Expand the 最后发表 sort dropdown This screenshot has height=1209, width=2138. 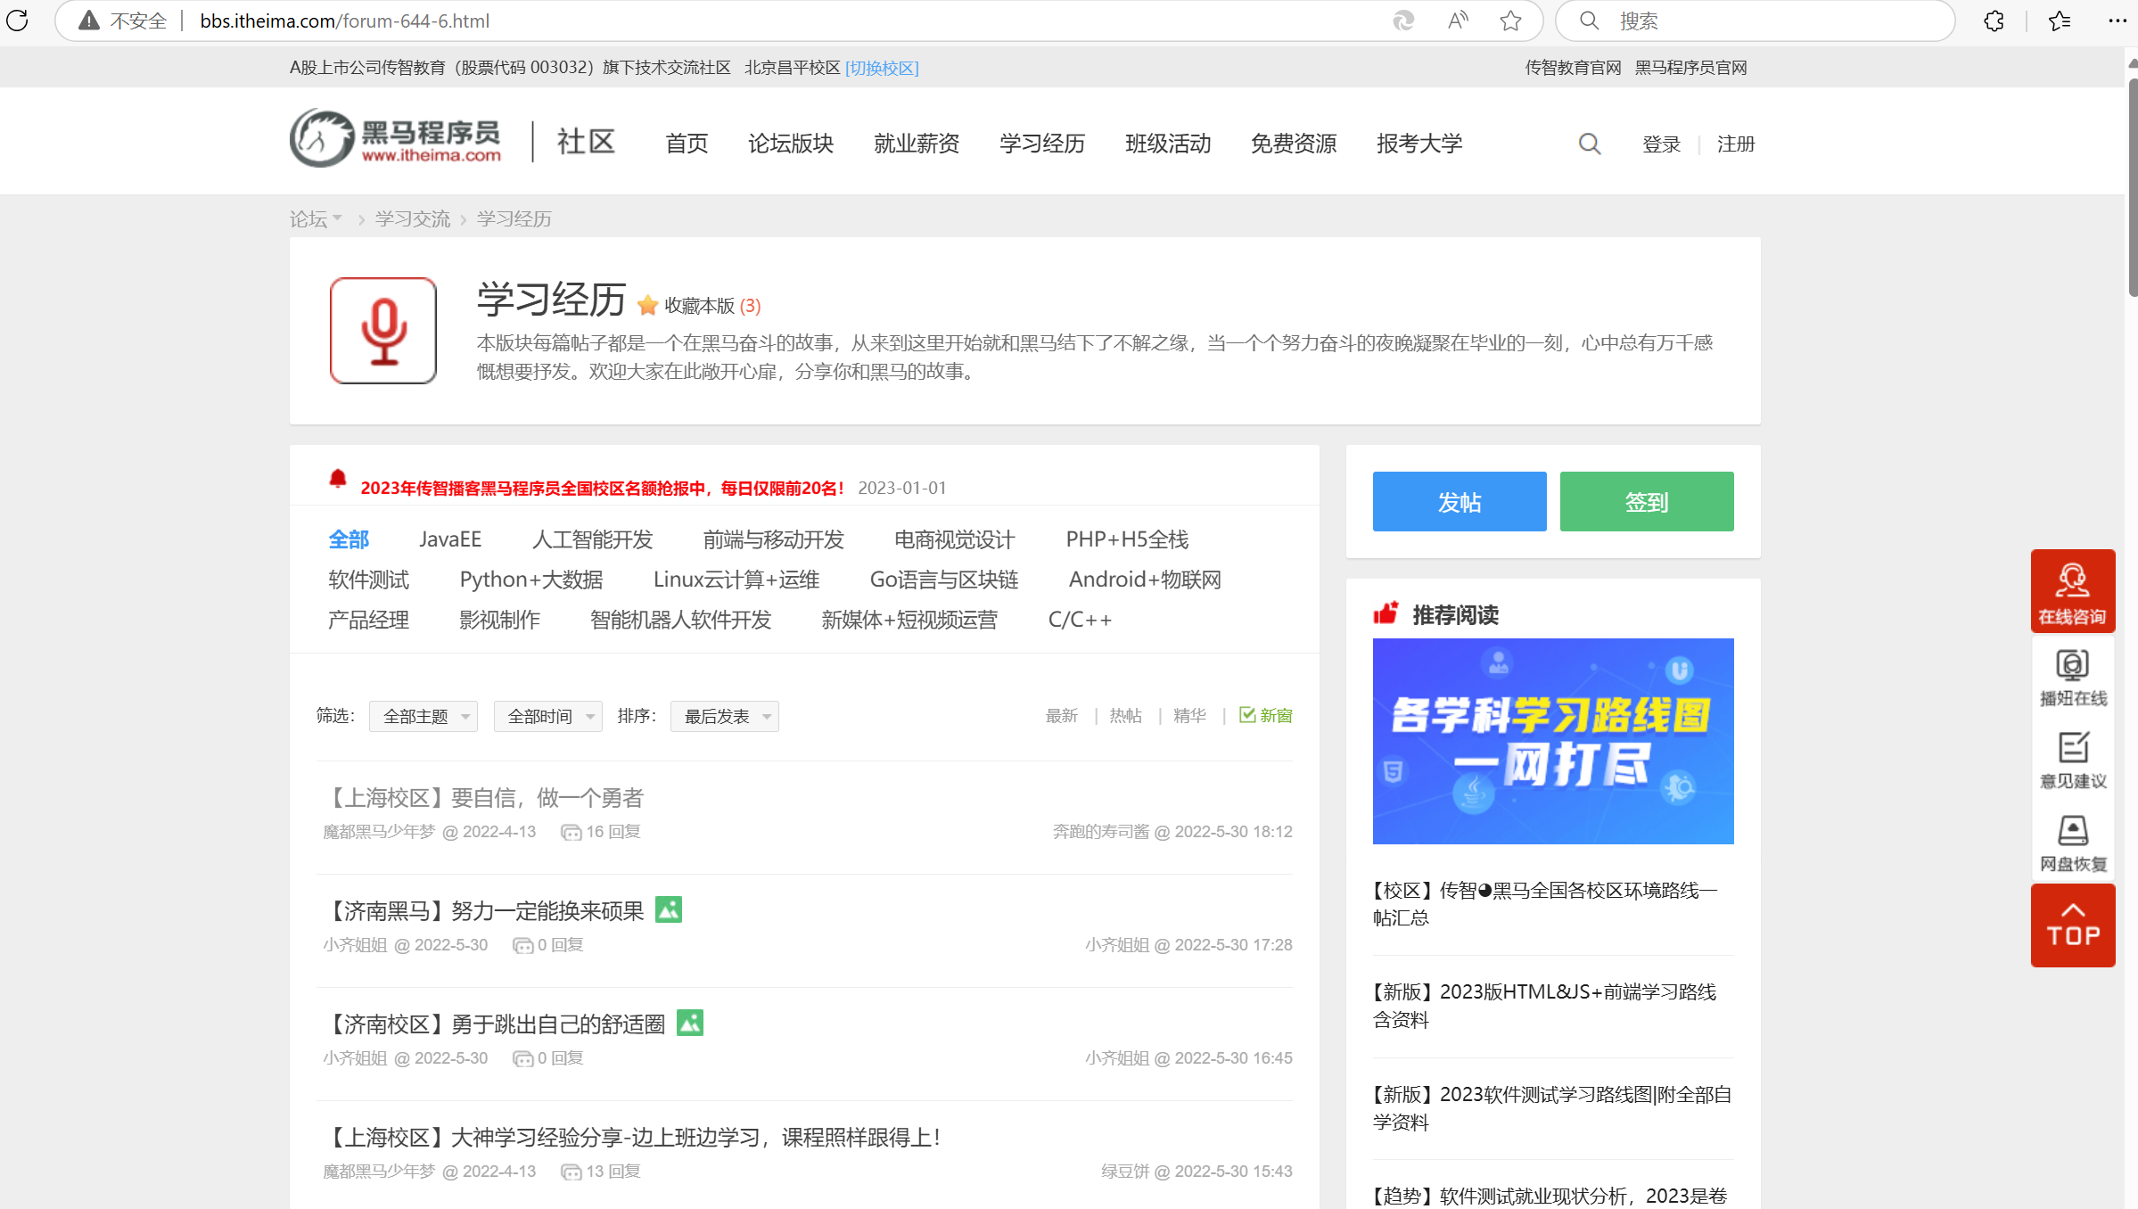724,716
